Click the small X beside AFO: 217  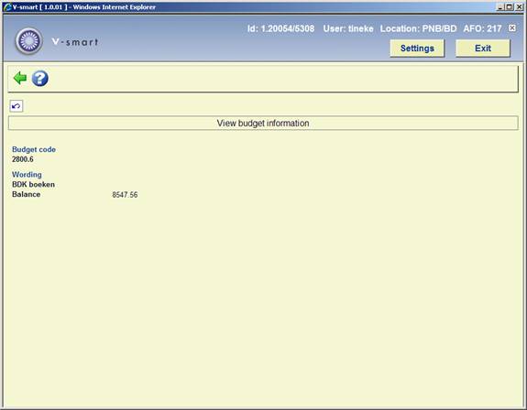[511, 27]
